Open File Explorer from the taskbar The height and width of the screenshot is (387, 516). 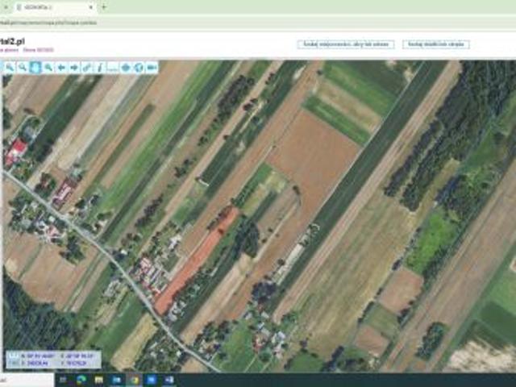click(x=98, y=380)
